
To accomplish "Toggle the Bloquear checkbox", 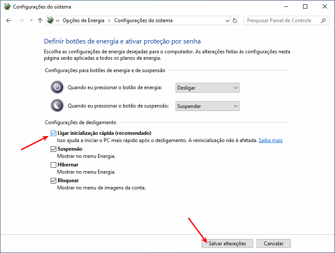I will (53, 181).
